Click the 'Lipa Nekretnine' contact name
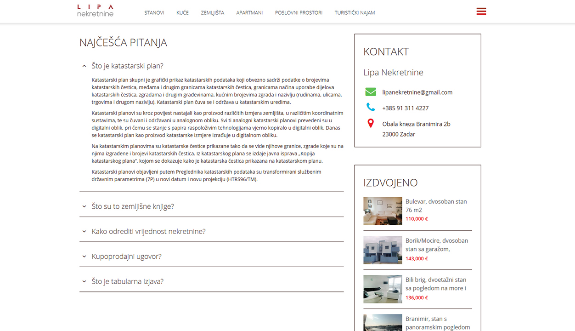575x331 pixels. (x=393, y=72)
